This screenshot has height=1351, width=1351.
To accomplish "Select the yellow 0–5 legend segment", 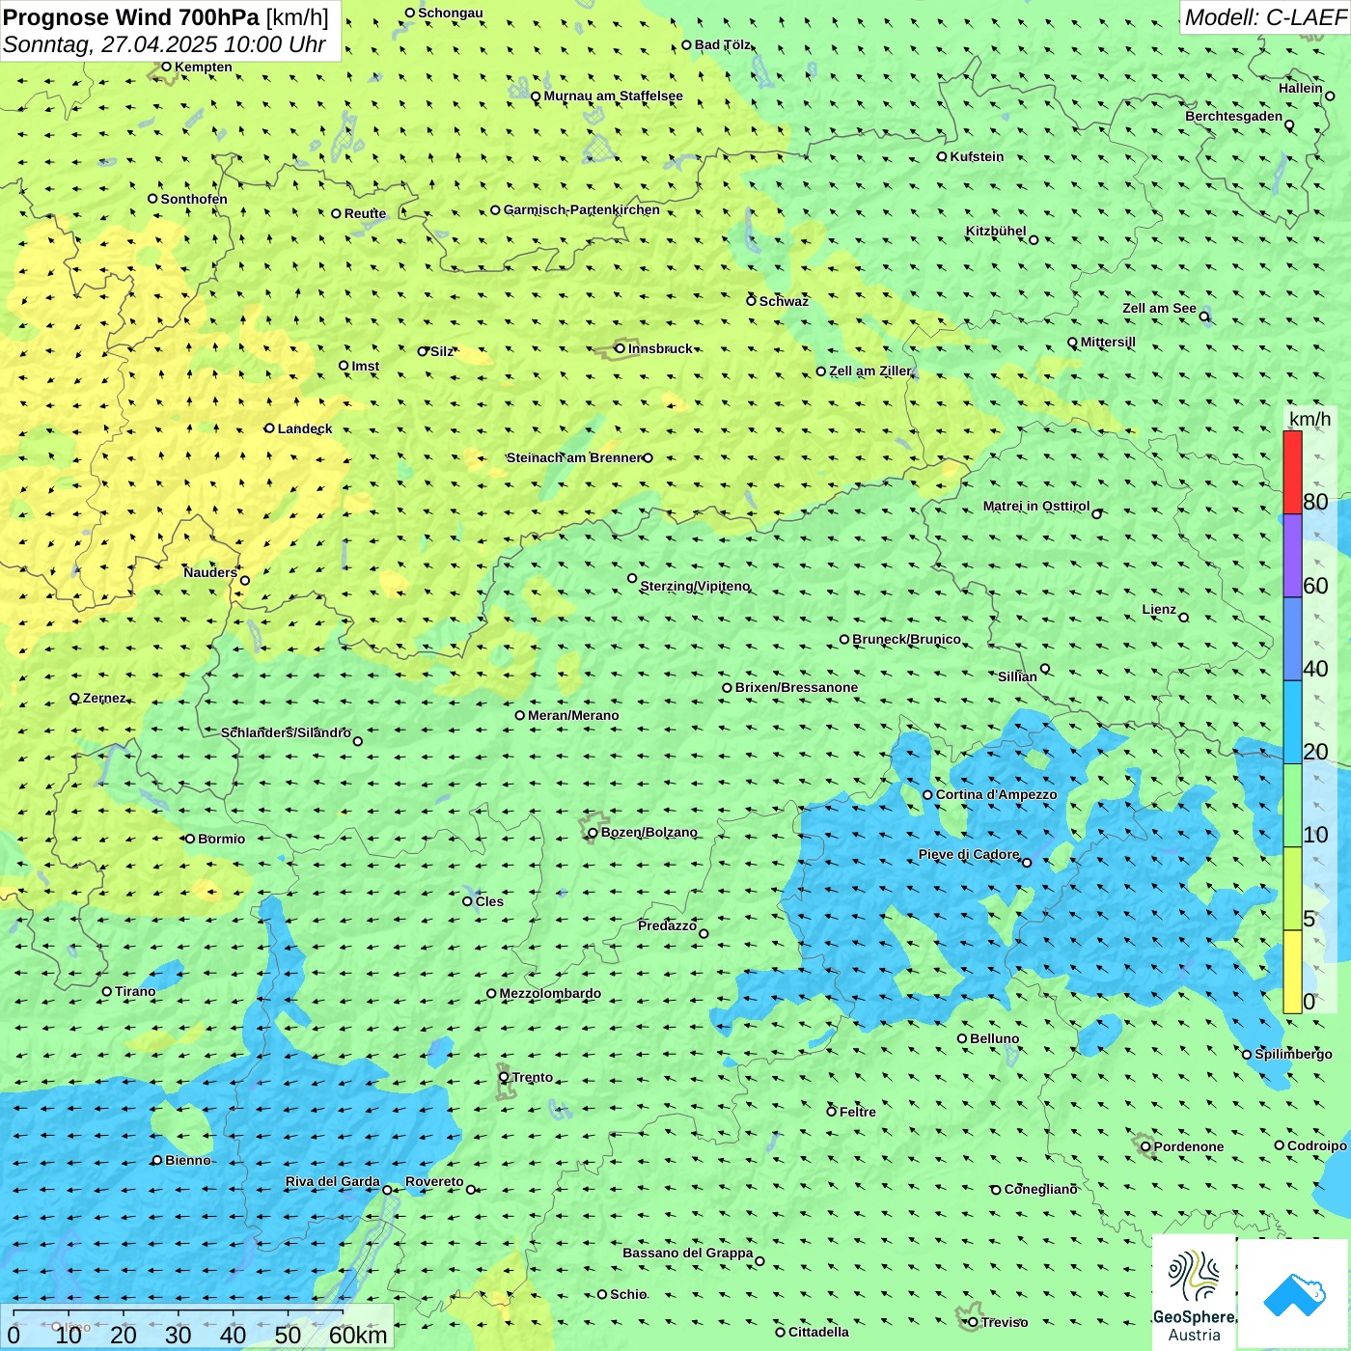I will 1292,972.
